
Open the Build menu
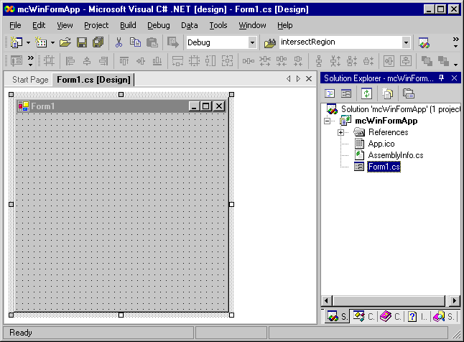(128, 25)
